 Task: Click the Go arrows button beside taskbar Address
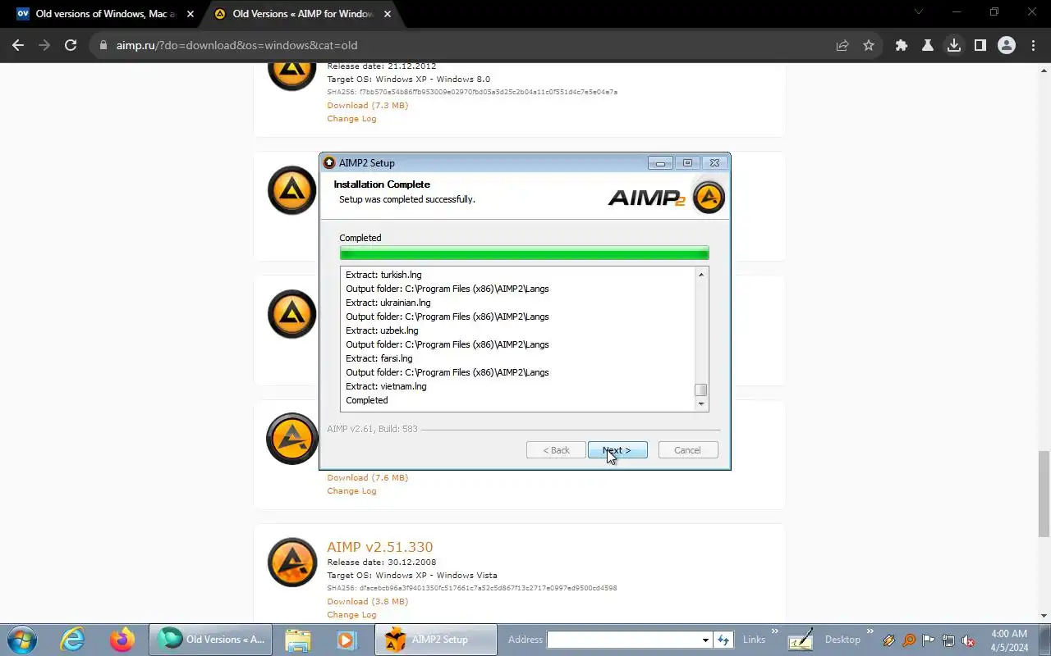[x=723, y=640]
